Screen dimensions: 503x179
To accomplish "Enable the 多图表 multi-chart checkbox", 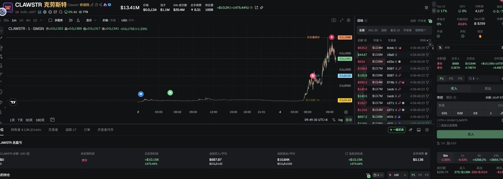I will 50,20.
